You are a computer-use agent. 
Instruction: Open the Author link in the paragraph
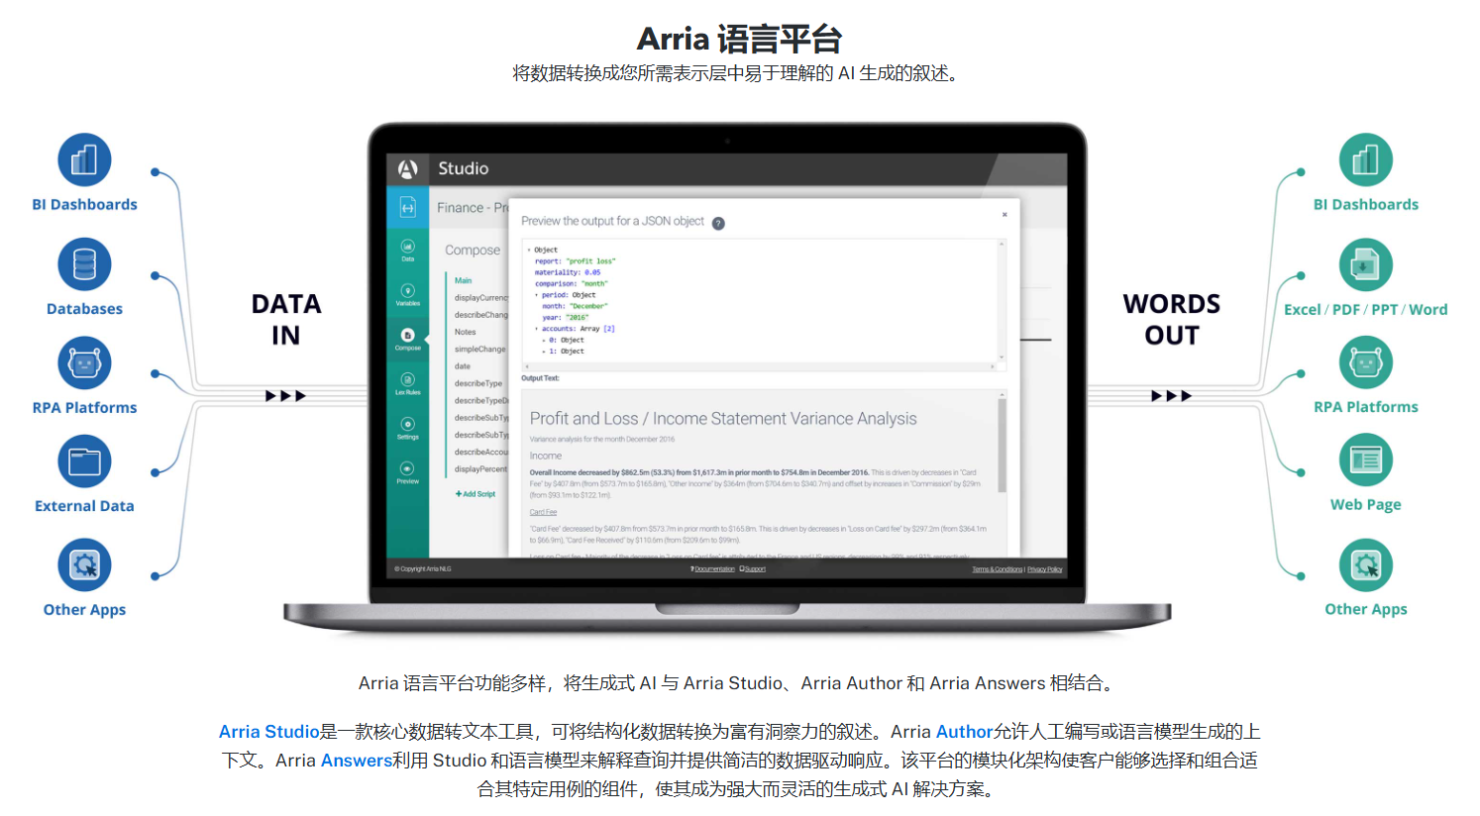pos(964,732)
